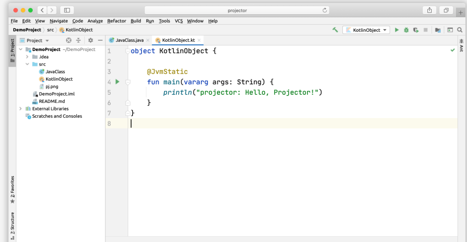The width and height of the screenshot is (467, 242).
Task: Open the Project panel settings gear
Action: click(x=91, y=40)
